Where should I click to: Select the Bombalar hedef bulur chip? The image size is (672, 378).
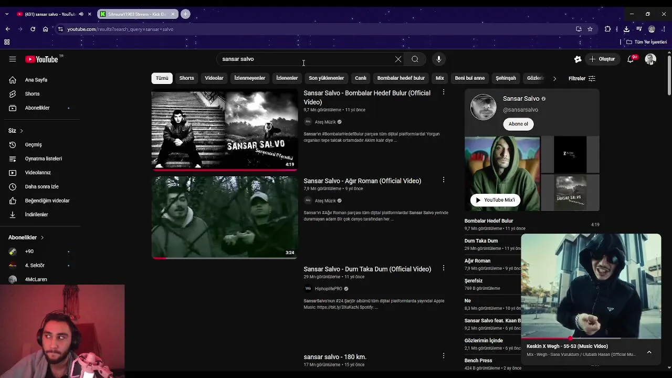(401, 78)
